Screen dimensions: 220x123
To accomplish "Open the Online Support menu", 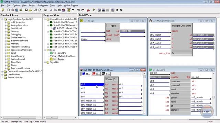I will click(71, 5).
